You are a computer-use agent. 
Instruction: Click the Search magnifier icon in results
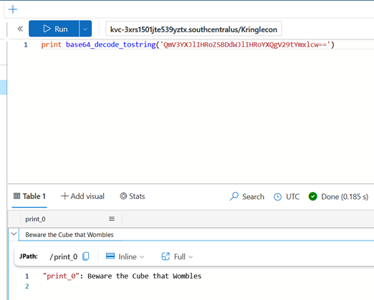(x=234, y=196)
